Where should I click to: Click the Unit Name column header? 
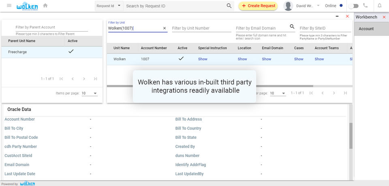[122, 48]
